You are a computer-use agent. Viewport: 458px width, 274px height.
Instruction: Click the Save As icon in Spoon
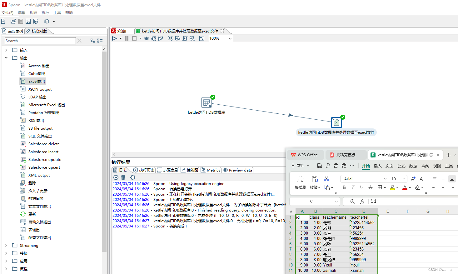(x=36, y=21)
